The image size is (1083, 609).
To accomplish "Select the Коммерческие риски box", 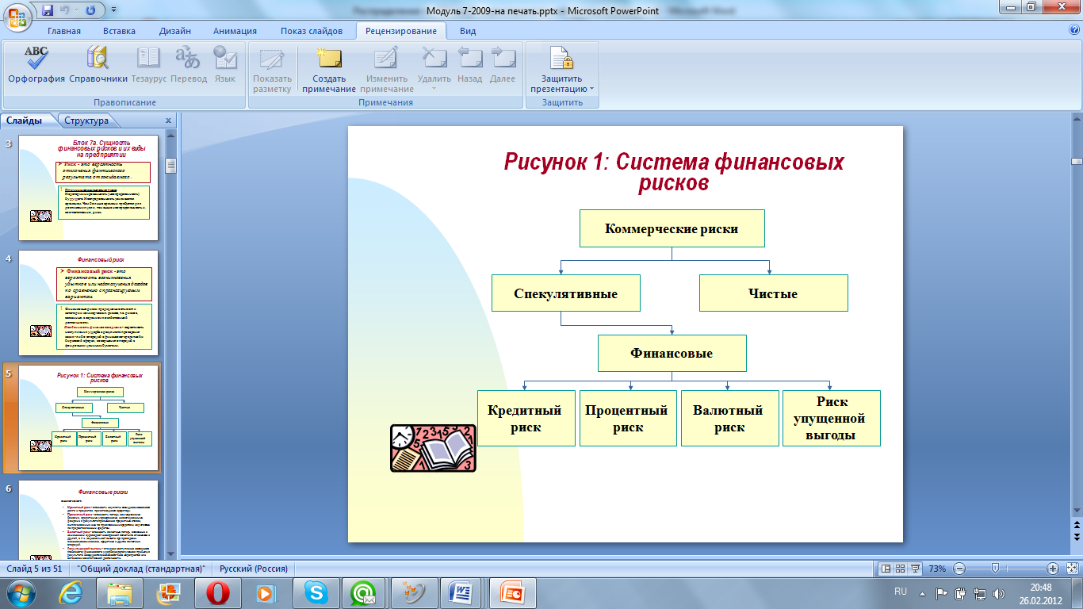I will [x=672, y=228].
